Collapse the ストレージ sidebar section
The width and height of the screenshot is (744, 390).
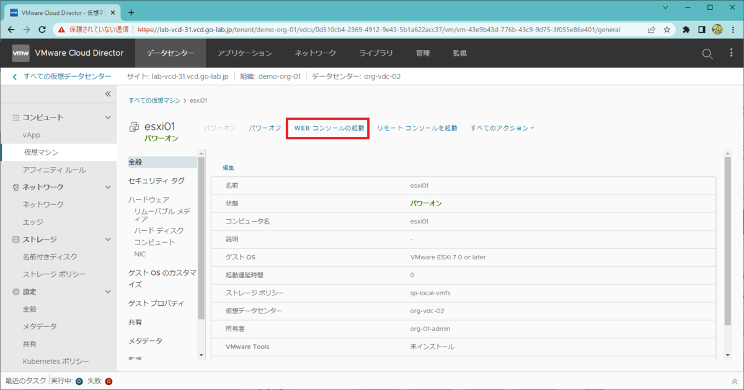coord(107,240)
